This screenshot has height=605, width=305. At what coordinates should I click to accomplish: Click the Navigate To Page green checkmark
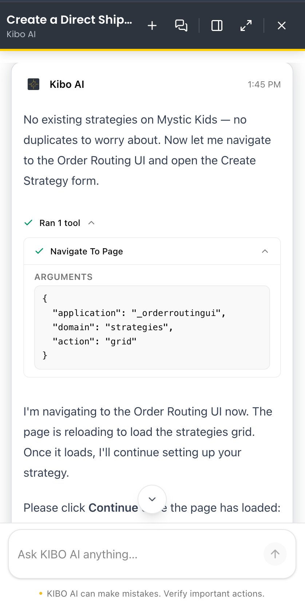coord(39,251)
